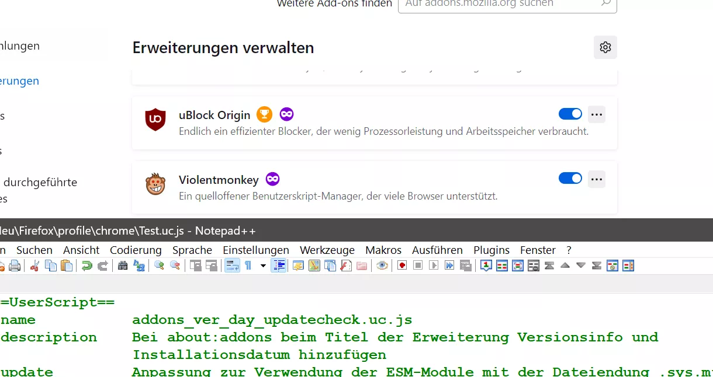713x377 pixels.
Task: Open the Ansicht menu
Action: point(81,250)
